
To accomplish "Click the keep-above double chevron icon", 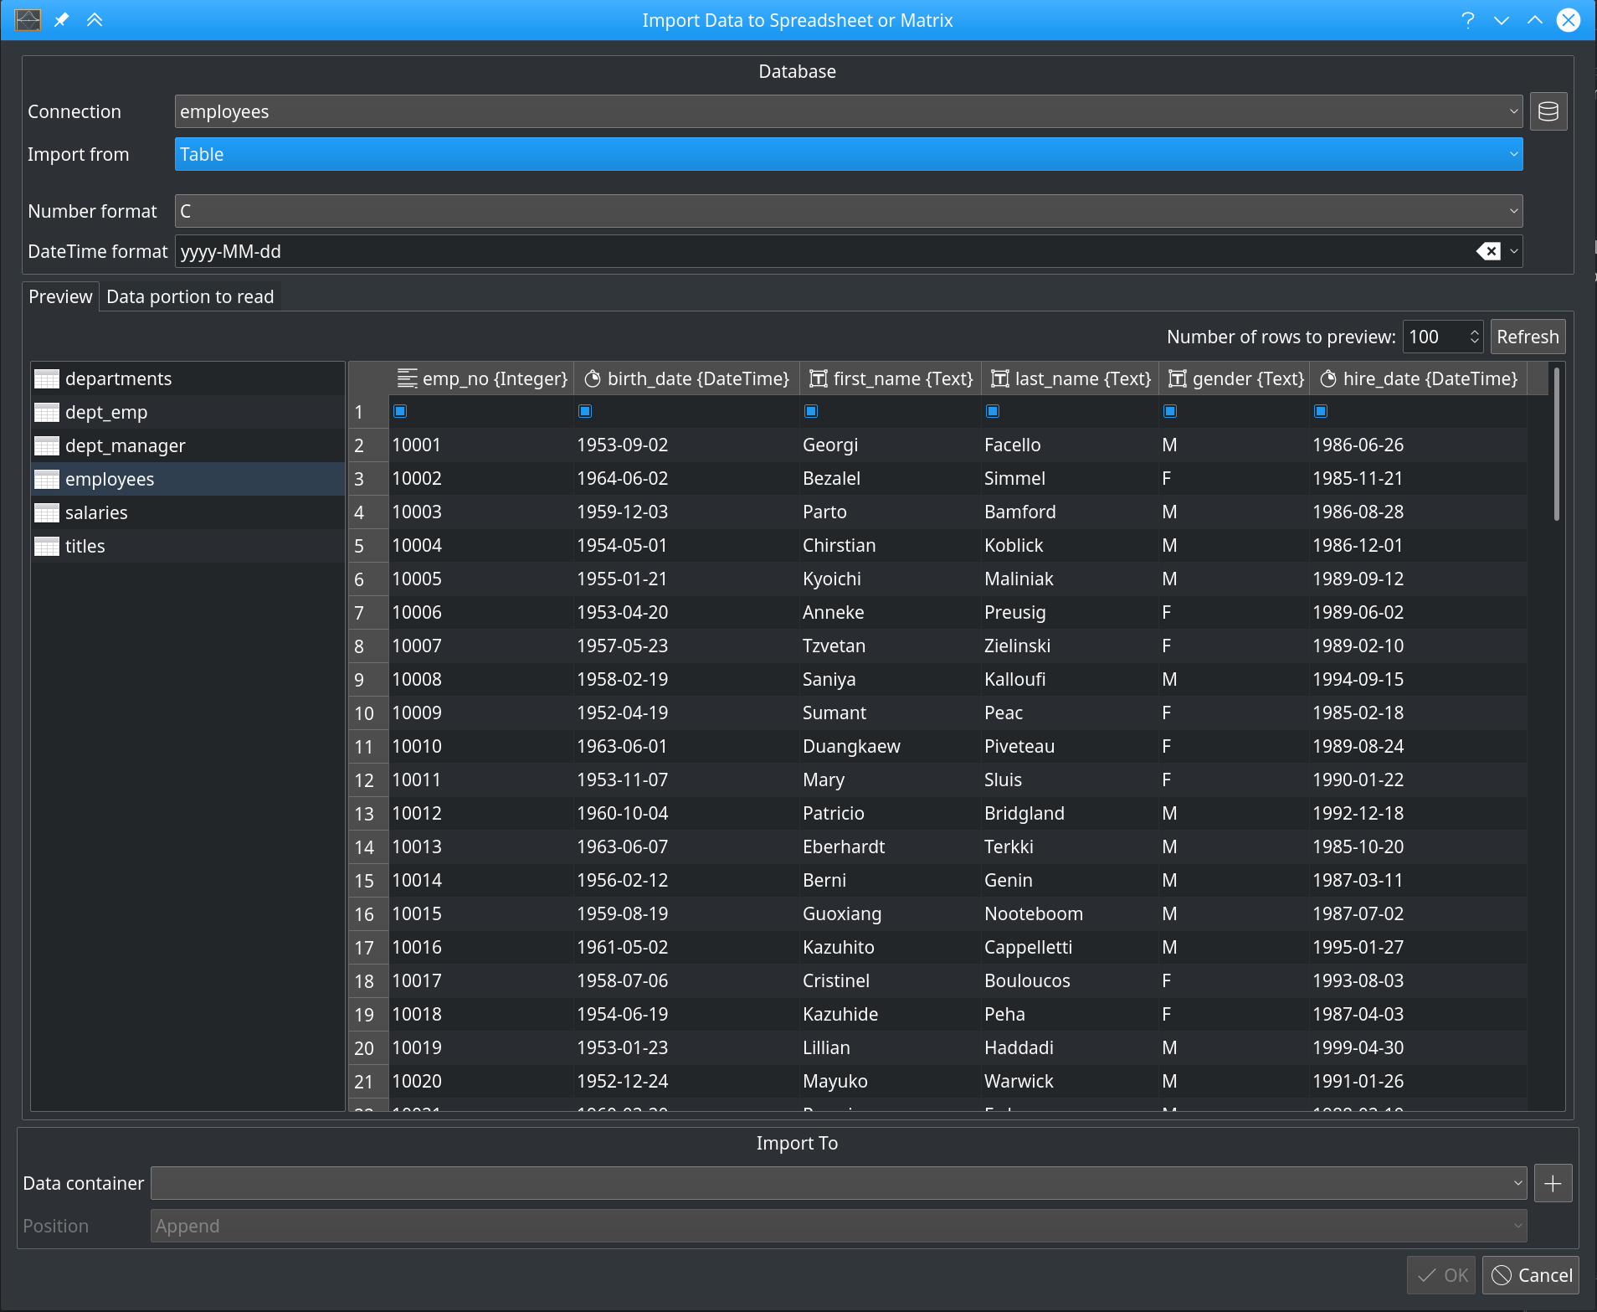I will click(95, 20).
